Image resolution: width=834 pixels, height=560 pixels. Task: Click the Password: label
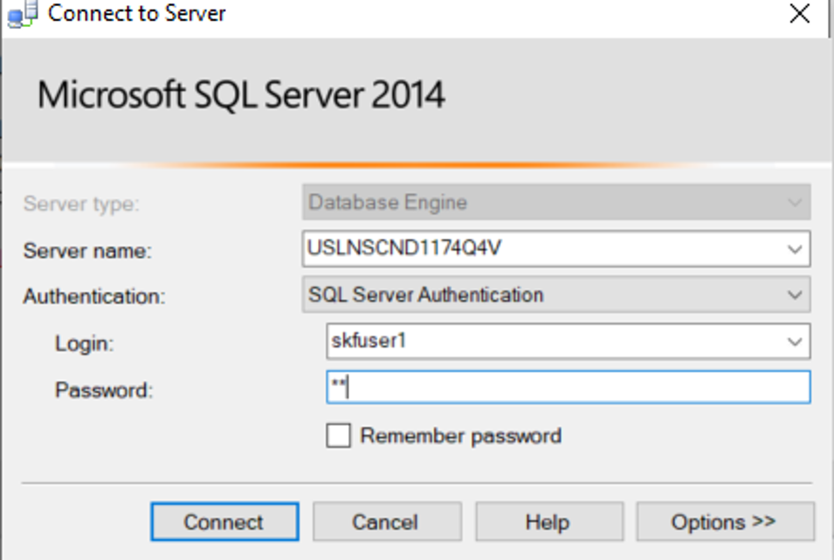point(104,391)
